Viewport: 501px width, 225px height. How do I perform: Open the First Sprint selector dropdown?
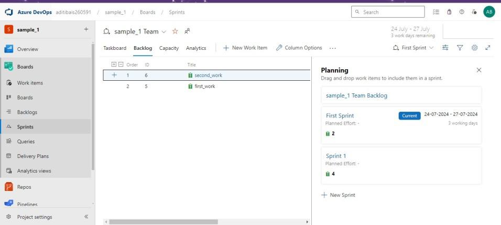(413, 48)
